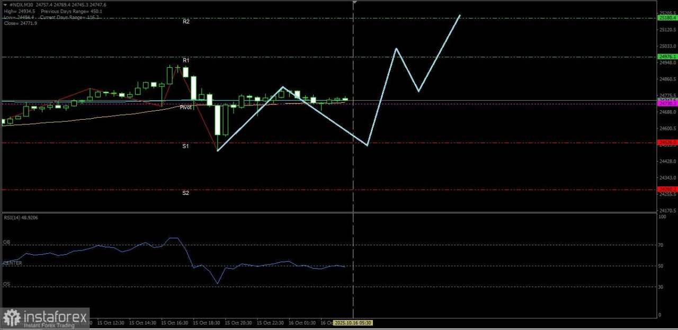Click the magenta 24730 price tag
This screenshot has height=330, width=678.
pyautogui.click(x=666, y=103)
